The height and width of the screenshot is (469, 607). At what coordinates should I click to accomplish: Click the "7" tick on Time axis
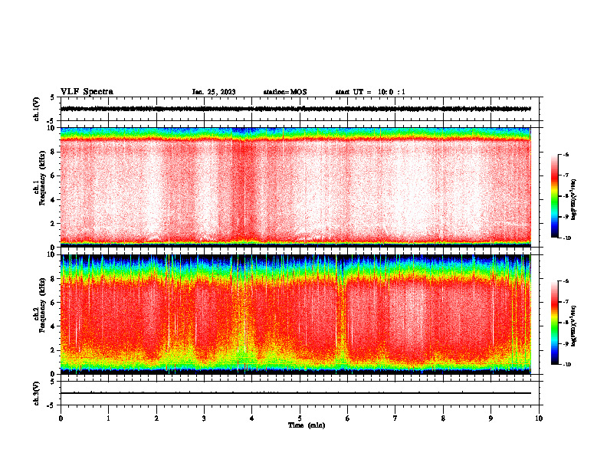click(x=395, y=418)
